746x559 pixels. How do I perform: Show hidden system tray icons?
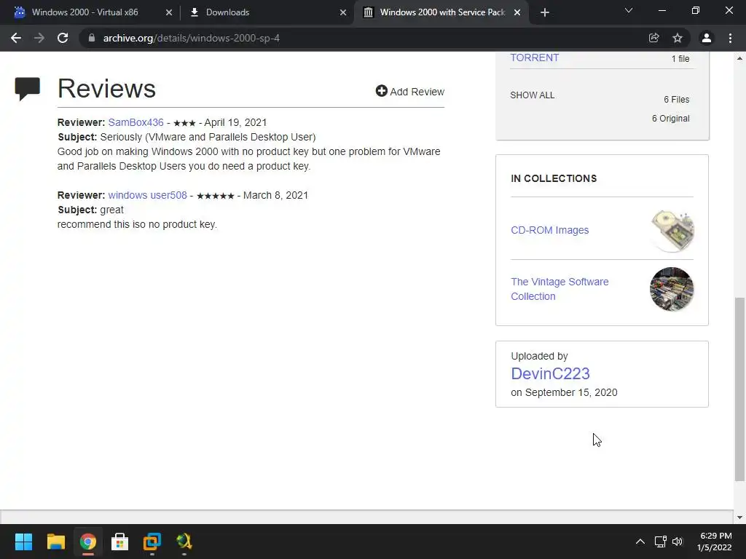[640, 542]
